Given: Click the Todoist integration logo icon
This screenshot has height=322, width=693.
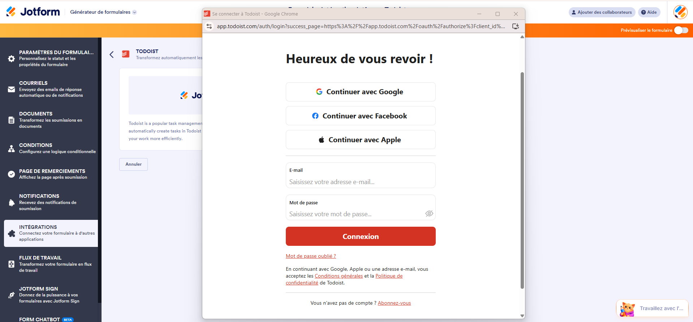Looking at the screenshot, I should (x=126, y=54).
